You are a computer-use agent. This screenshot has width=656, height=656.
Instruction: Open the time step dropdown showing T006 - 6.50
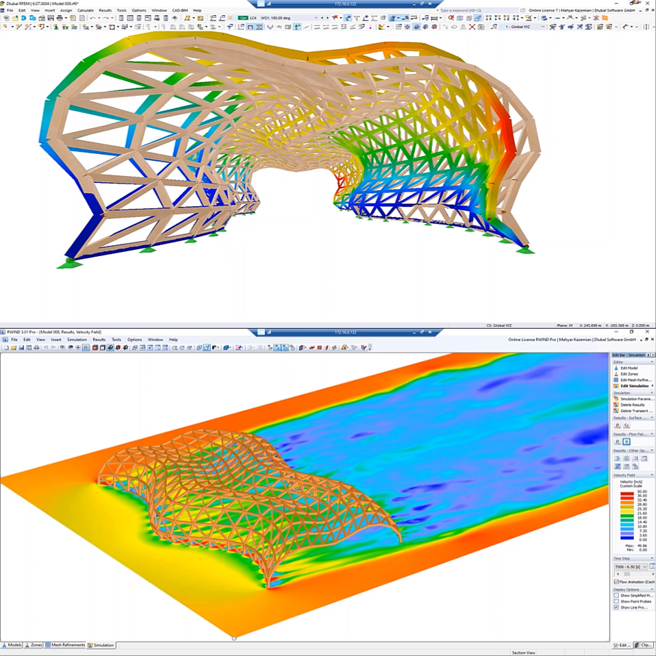[x=645, y=566]
